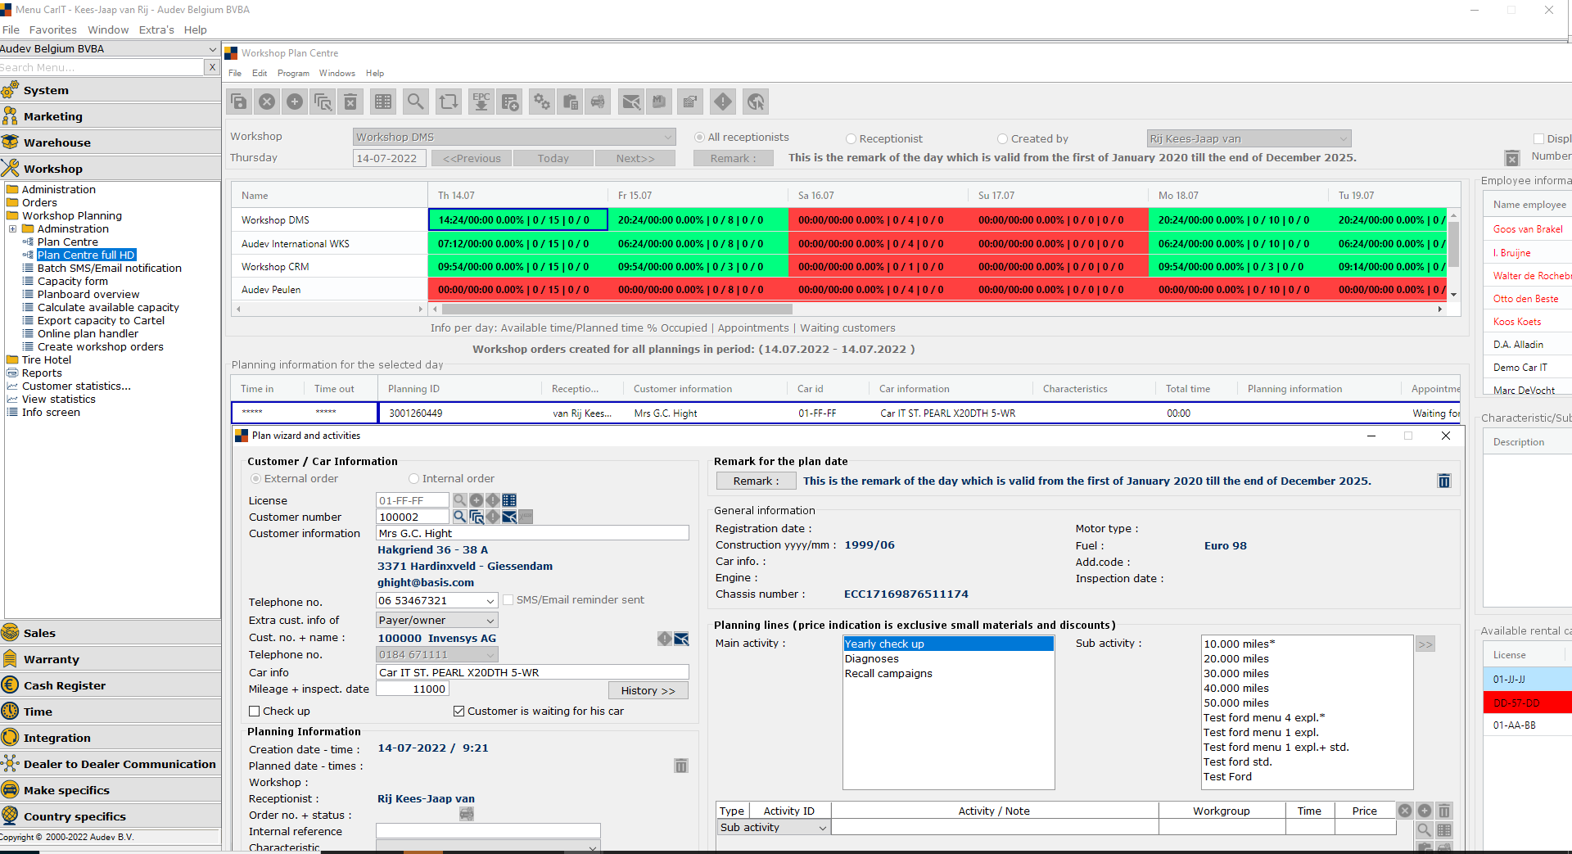Click the envelope email toolbar icon
Screen dimensions: 1572x854
pos(631,102)
